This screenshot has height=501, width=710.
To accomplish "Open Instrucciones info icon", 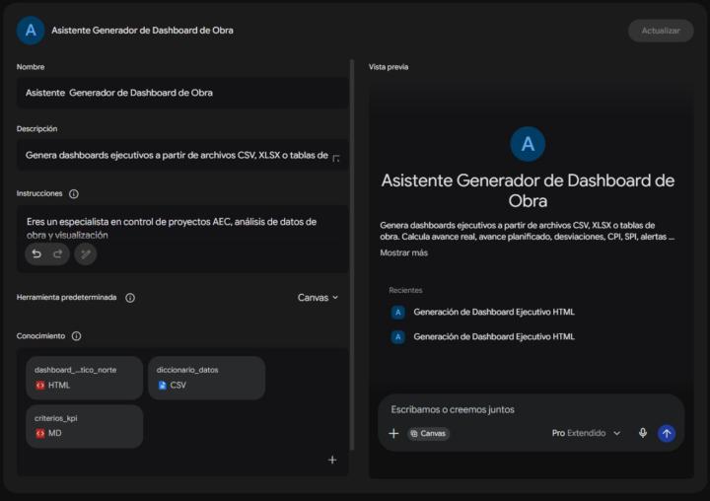I will (x=74, y=194).
